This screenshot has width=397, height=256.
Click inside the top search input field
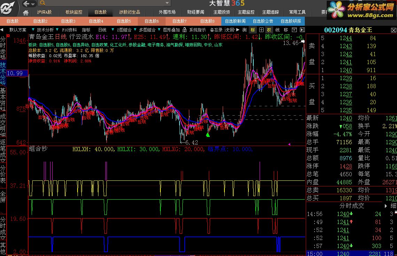pos(104,3)
